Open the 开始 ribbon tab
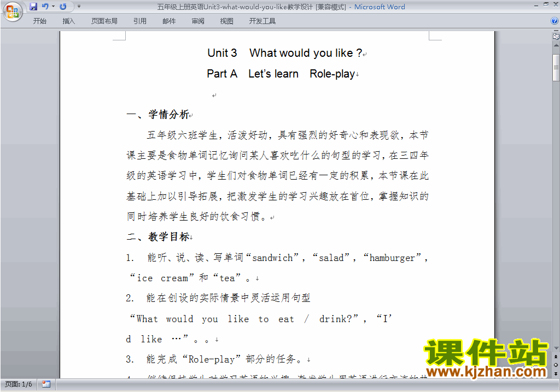Viewport: 560px width, 392px height. point(39,21)
